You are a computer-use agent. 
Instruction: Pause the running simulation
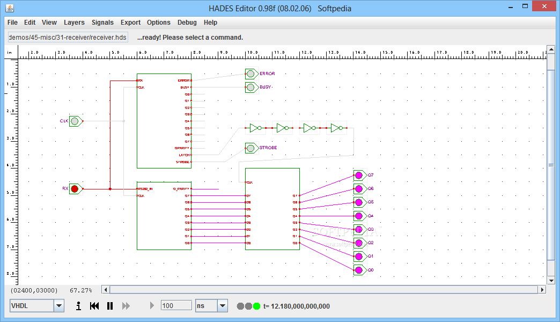coord(110,306)
